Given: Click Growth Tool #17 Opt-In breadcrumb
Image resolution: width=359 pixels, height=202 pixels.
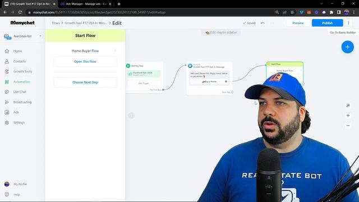Looking at the screenshot, I should click(x=86, y=23).
